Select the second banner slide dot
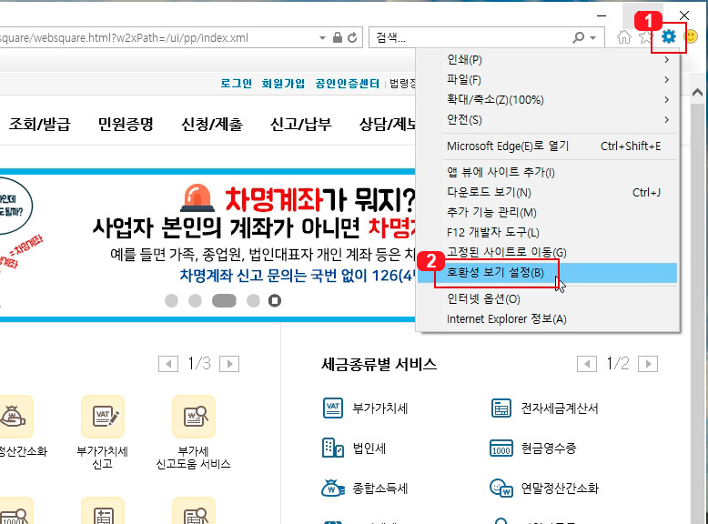 195,300
